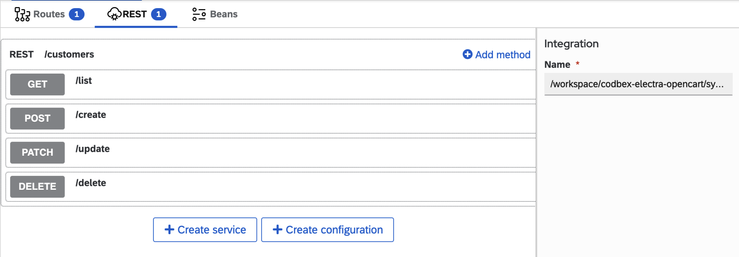
Task: Click the REST cloud gear icon
Action: pyautogui.click(x=114, y=14)
